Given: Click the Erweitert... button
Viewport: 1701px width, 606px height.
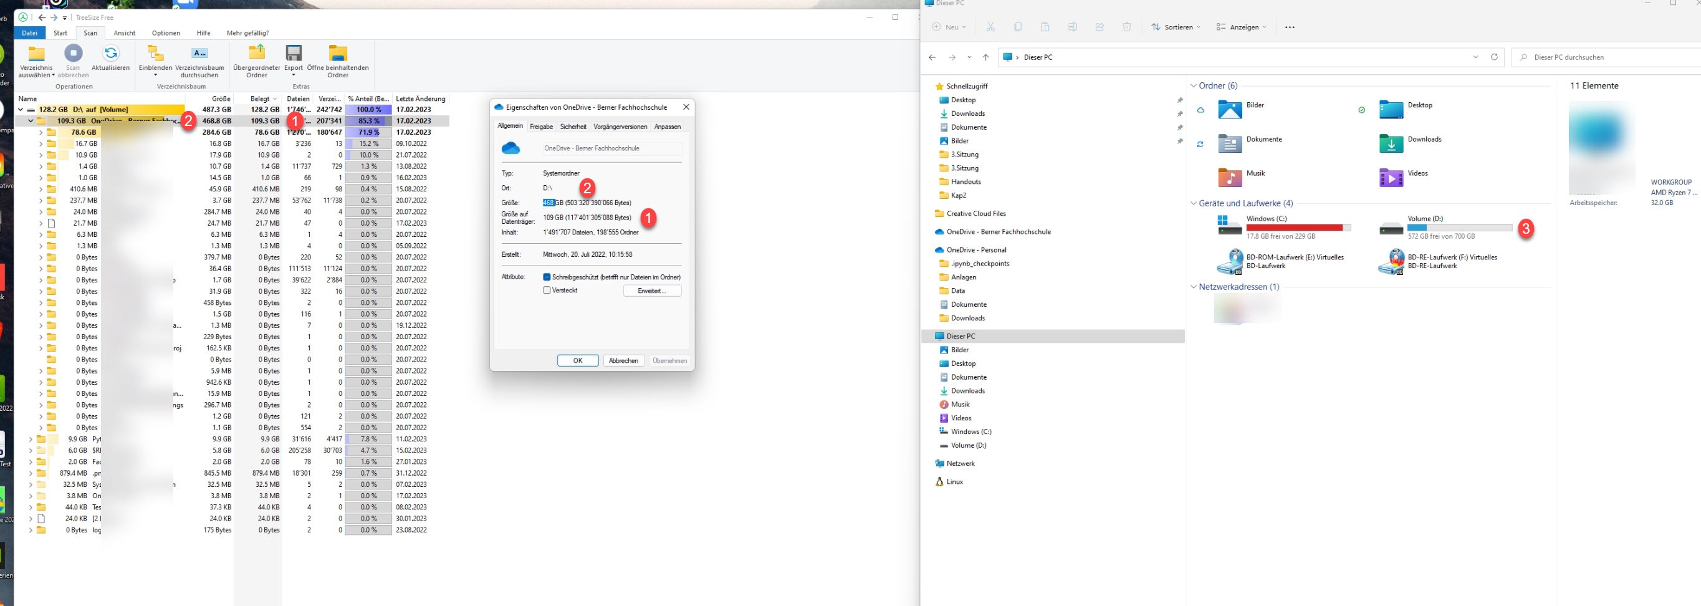Looking at the screenshot, I should point(653,291).
